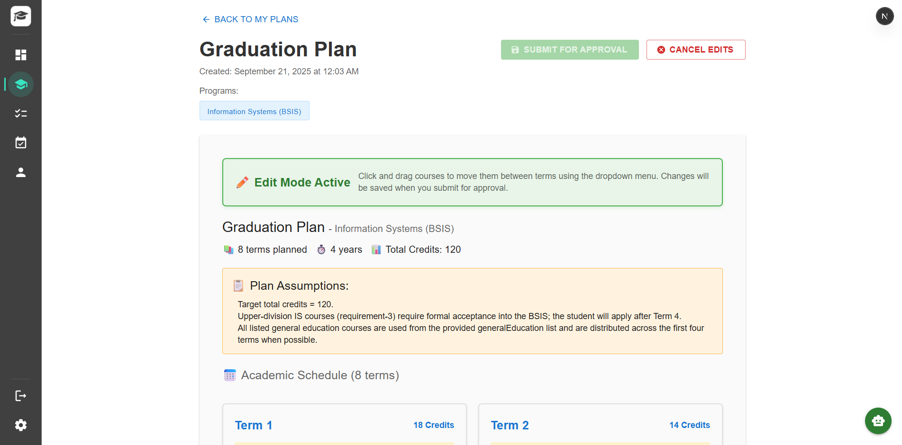Click the Term 2 heading
The height and width of the screenshot is (445, 902).
click(x=510, y=425)
